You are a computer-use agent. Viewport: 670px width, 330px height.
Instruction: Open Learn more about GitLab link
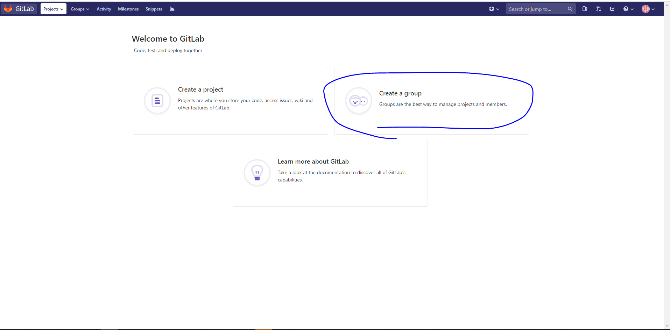[x=313, y=162]
